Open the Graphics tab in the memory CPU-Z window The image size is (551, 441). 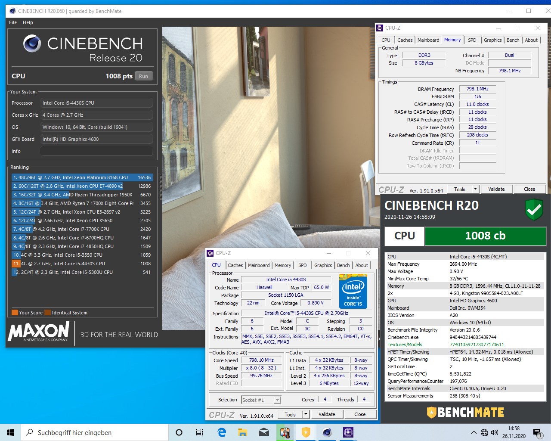pyautogui.click(x=492, y=40)
